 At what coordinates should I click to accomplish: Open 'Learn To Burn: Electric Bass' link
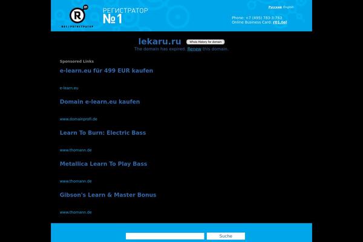click(103, 132)
